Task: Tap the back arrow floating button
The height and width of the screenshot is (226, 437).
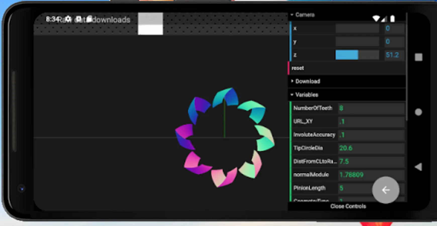Action: point(385,190)
